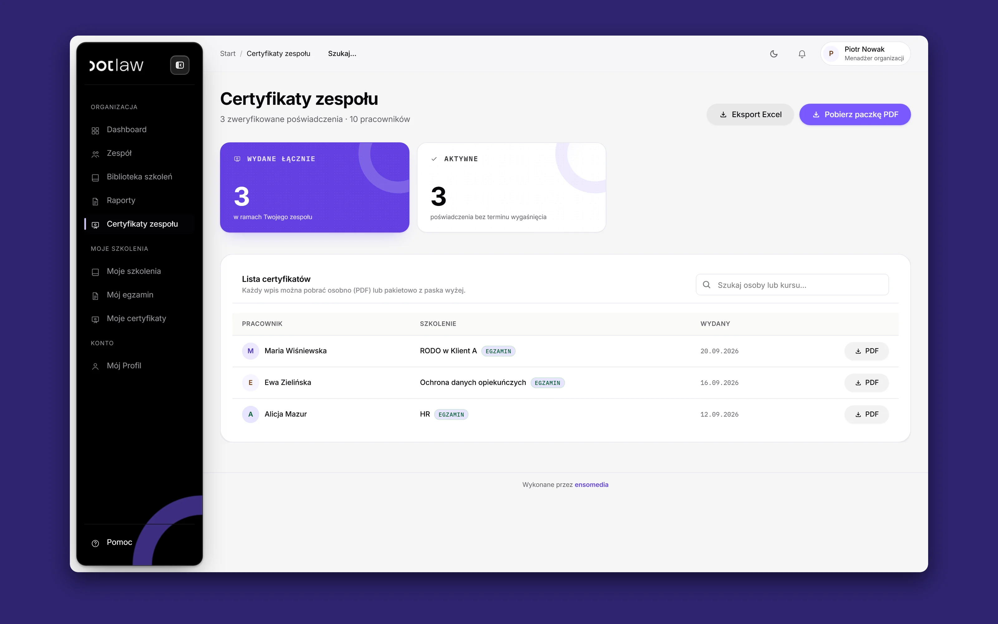Open Piotr Nowak profile menu

[x=866, y=54]
